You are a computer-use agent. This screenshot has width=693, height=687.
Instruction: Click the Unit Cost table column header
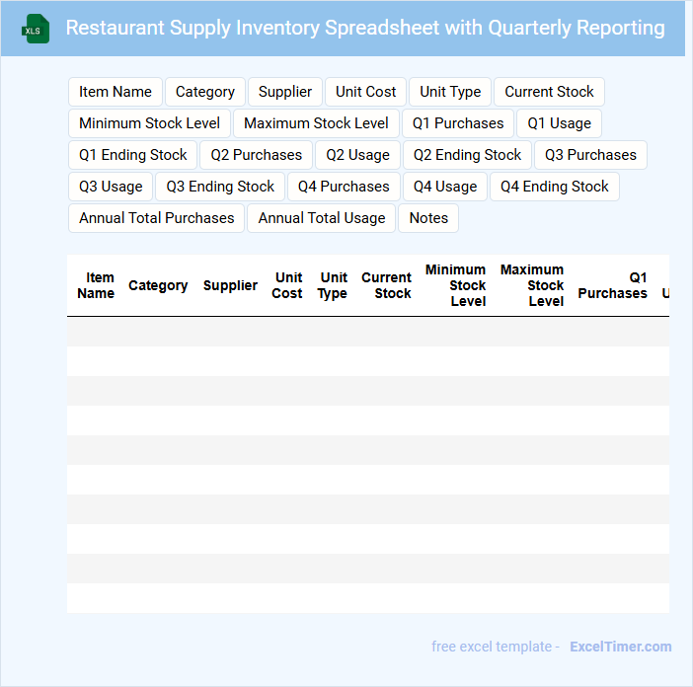(287, 285)
